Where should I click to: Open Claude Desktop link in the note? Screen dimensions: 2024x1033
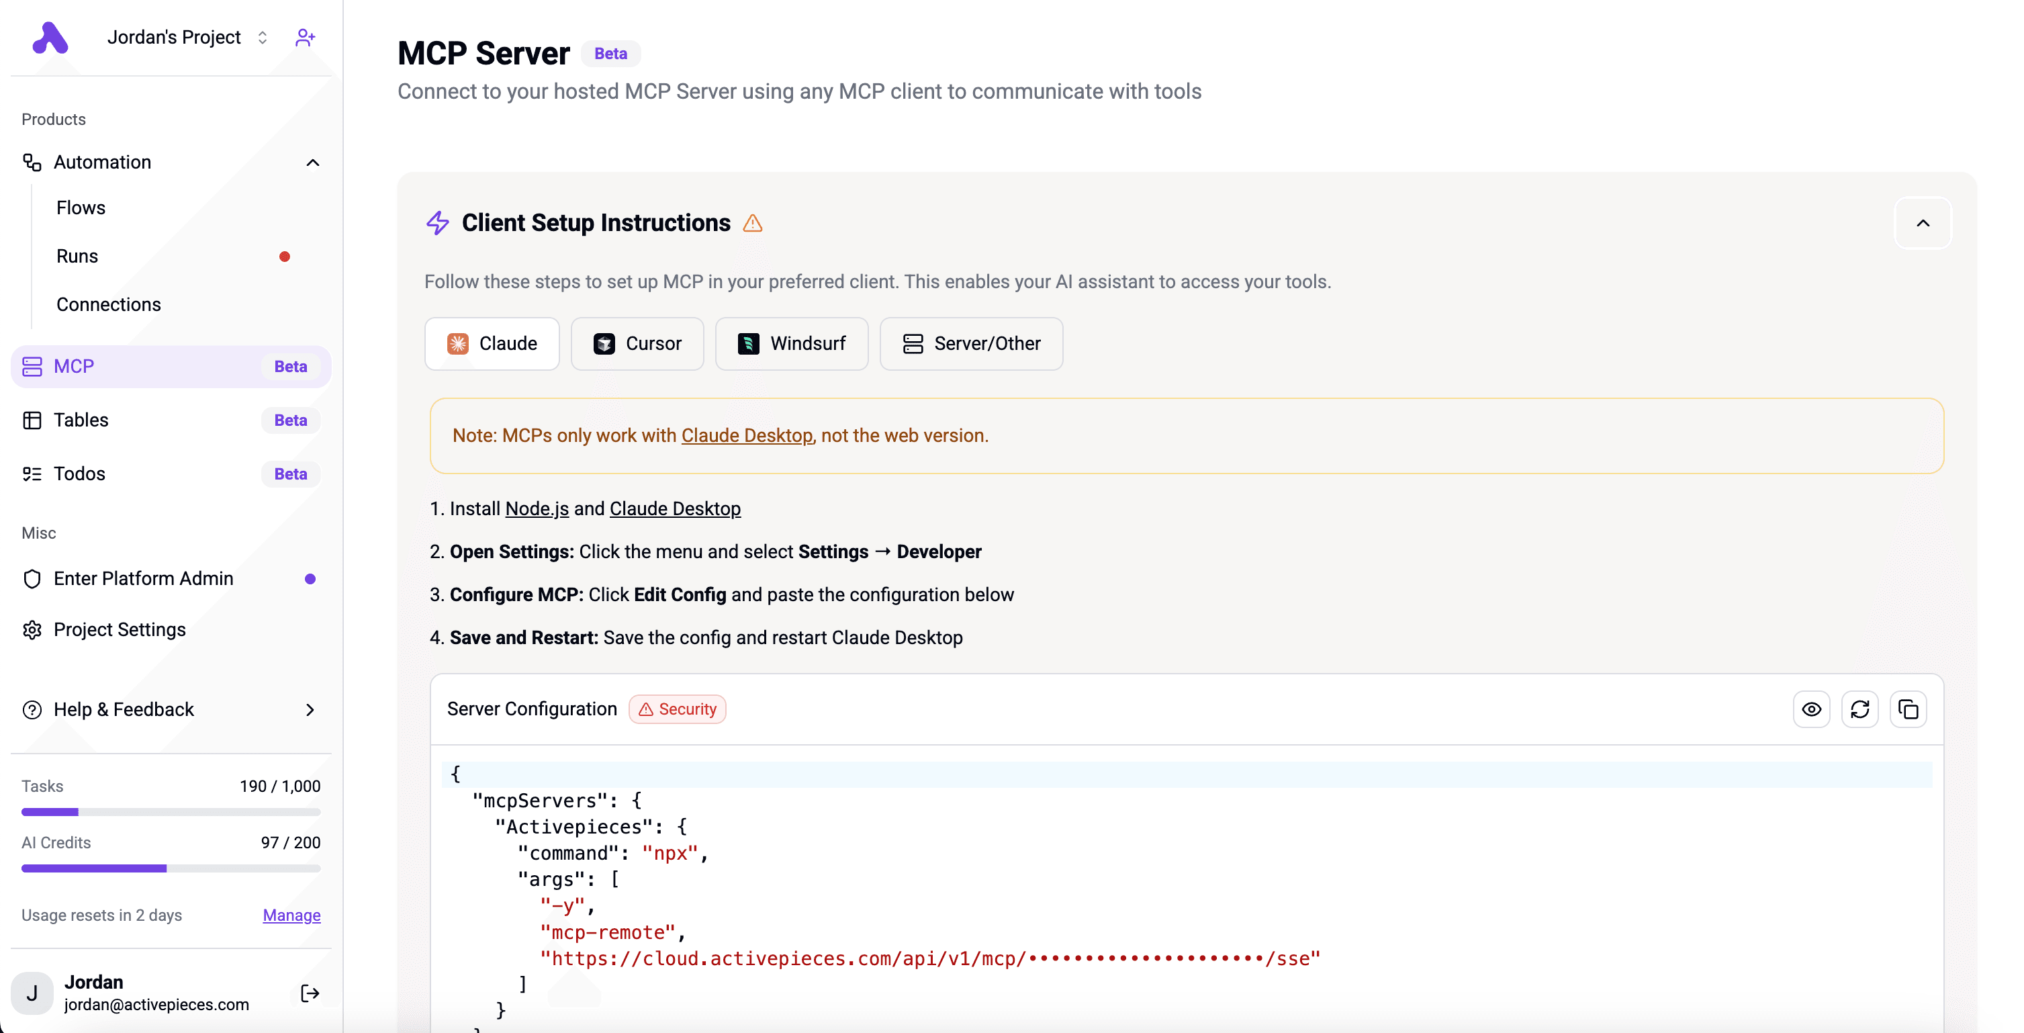(747, 435)
